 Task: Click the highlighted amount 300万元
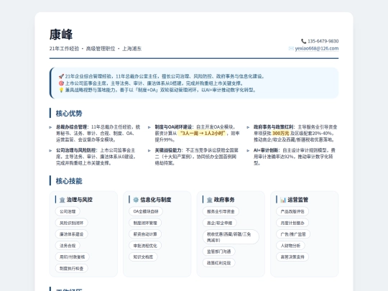(x=281, y=134)
